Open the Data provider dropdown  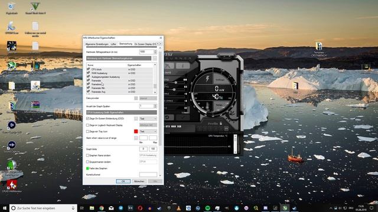148,98
